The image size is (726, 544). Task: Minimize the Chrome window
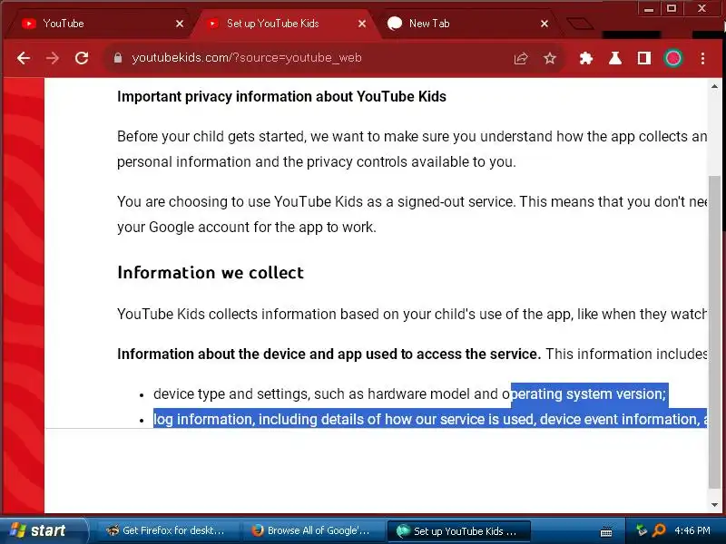[x=649, y=8]
